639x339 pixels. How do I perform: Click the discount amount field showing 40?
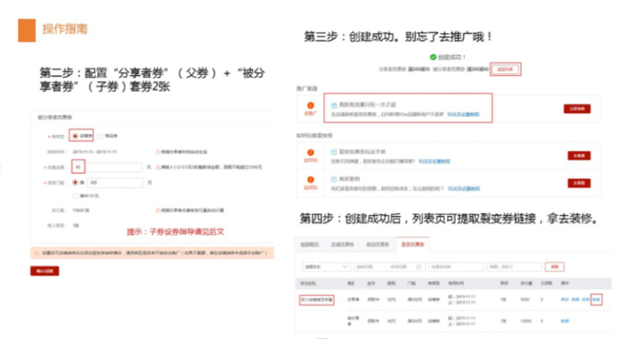107,167
